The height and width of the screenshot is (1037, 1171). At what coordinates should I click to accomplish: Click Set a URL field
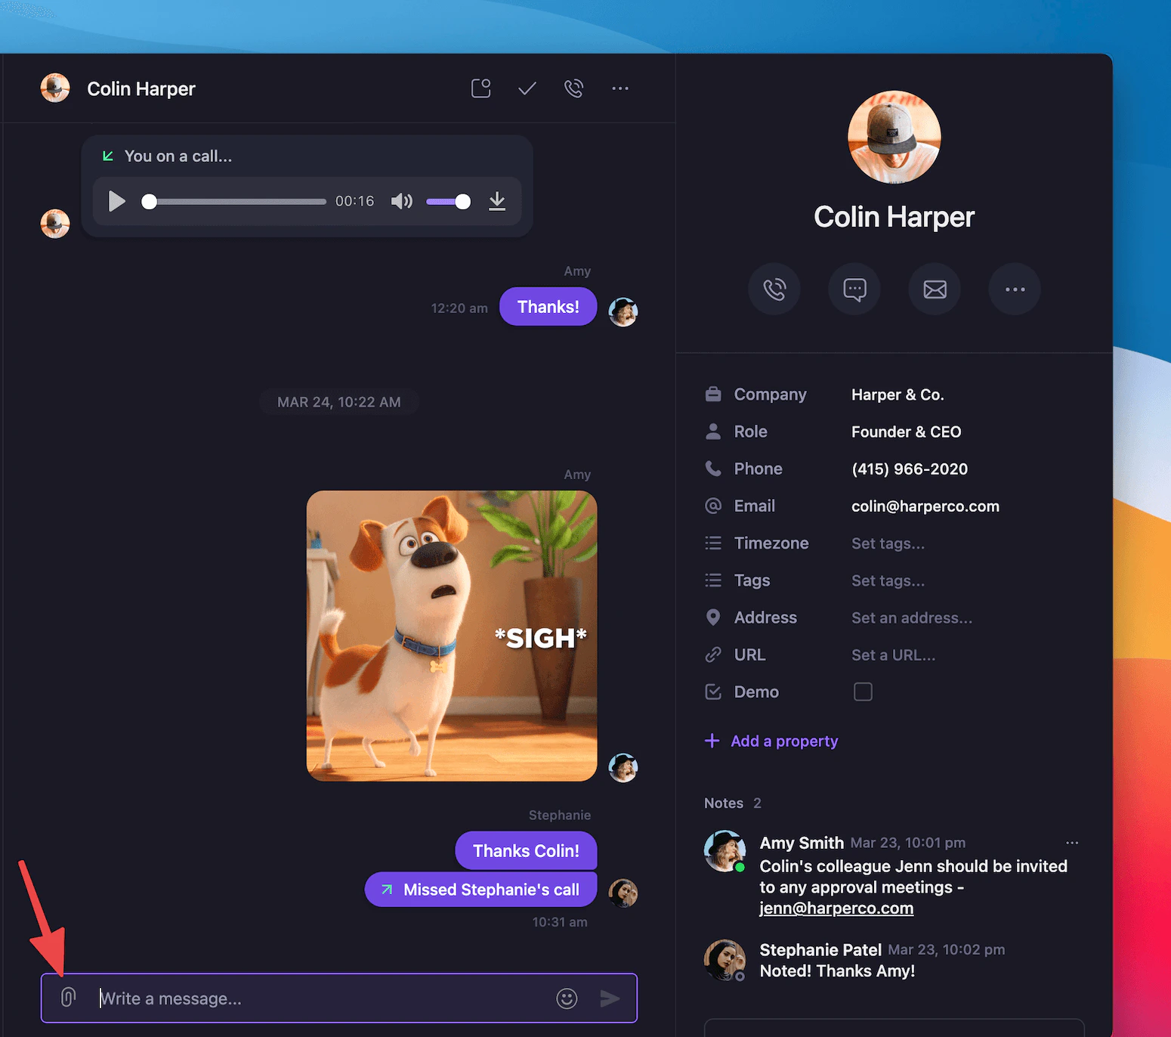pyautogui.click(x=893, y=655)
